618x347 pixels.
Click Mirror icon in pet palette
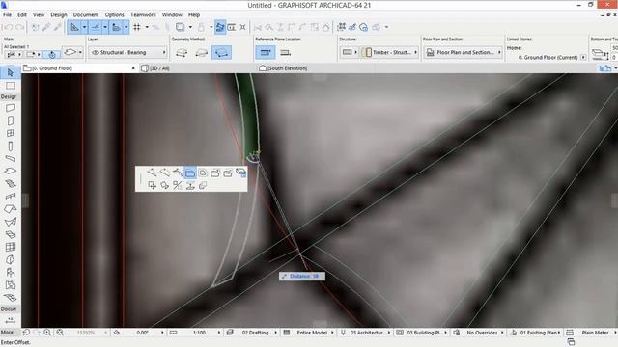tap(178, 185)
